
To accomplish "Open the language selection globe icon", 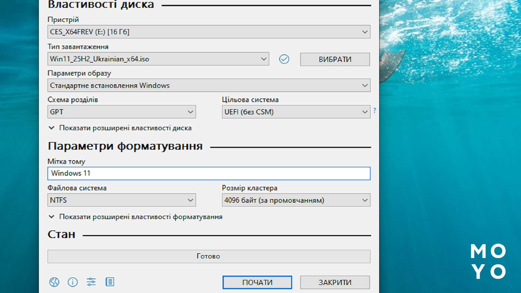I will (x=54, y=282).
